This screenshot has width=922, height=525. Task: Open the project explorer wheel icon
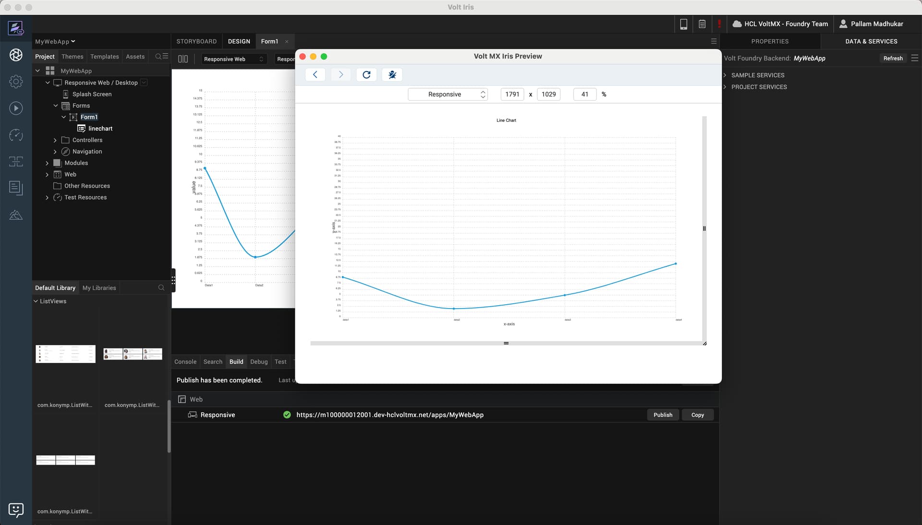point(16,55)
